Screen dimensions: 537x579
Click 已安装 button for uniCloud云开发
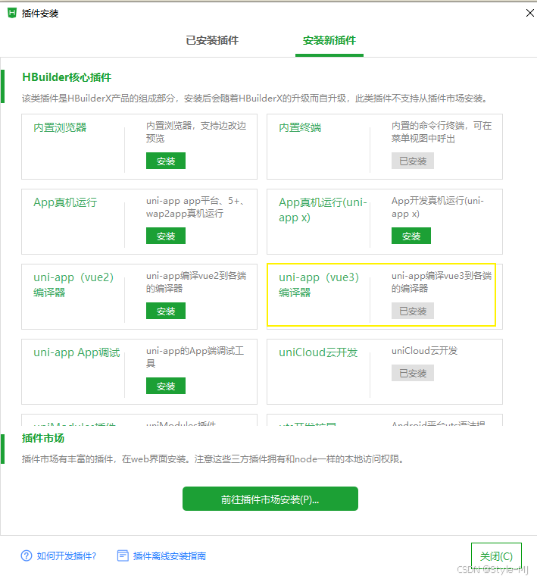tap(413, 373)
